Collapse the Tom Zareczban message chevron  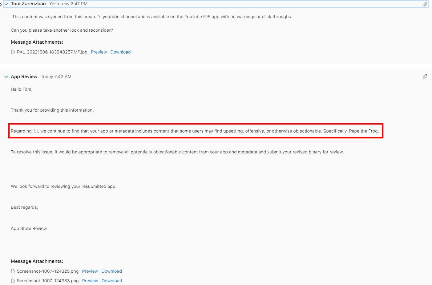coord(6,4)
